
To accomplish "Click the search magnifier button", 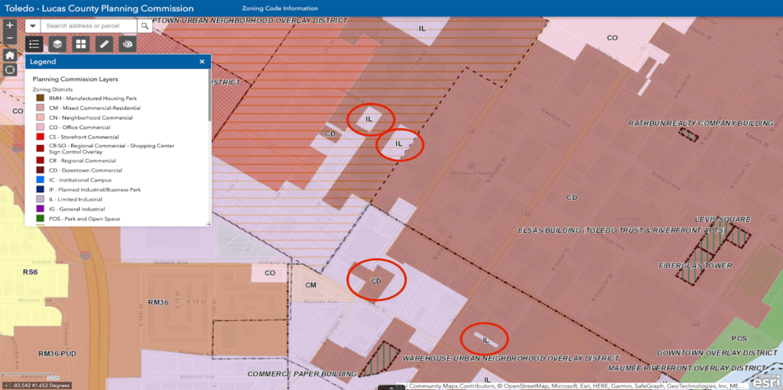I will click(x=145, y=26).
